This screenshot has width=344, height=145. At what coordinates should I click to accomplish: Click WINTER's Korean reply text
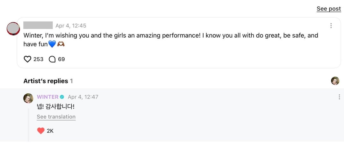(55, 107)
